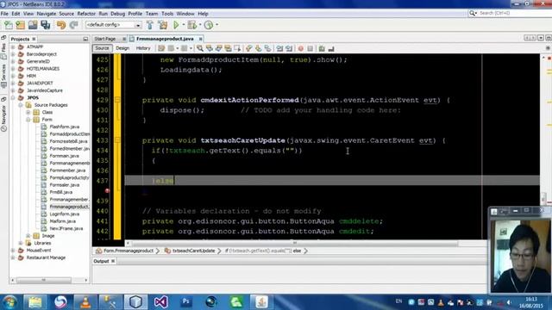Click the Redo arrow icon
The image size is (552, 310).
coord(73,25)
